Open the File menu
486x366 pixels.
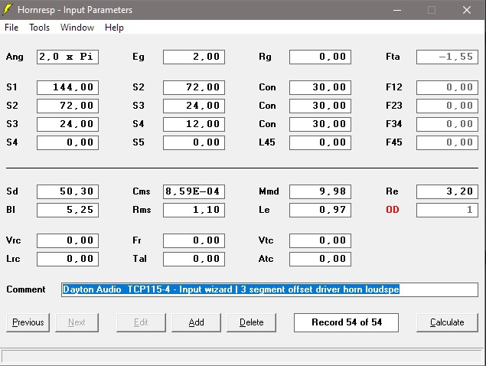11,28
